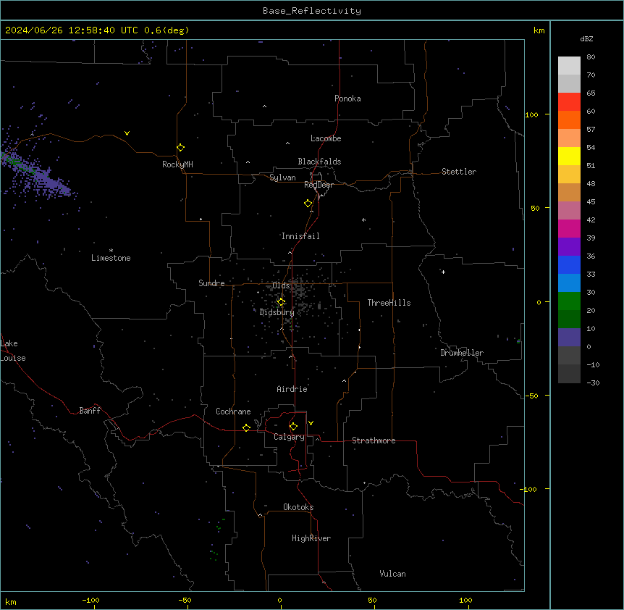Click the Cochrane town label
This screenshot has width=624, height=610.
click(x=233, y=411)
